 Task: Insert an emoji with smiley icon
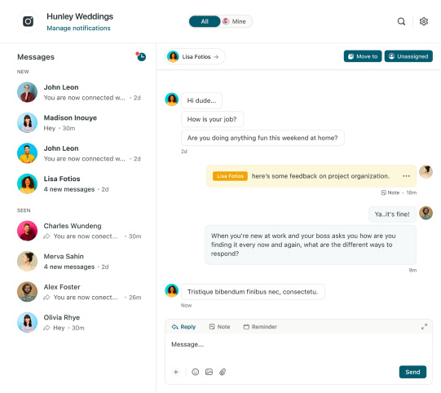pos(195,372)
